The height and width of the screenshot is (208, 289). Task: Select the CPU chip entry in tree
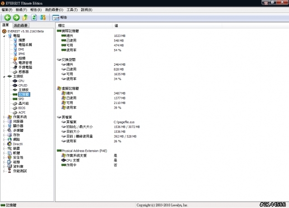[x=21, y=81]
